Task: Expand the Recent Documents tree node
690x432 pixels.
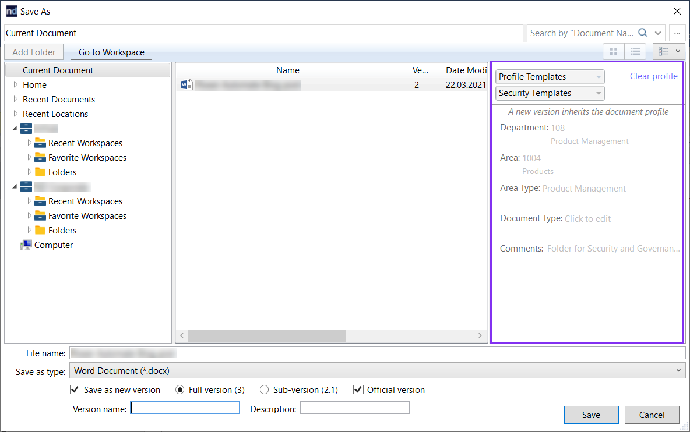Action: click(x=16, y=100)
